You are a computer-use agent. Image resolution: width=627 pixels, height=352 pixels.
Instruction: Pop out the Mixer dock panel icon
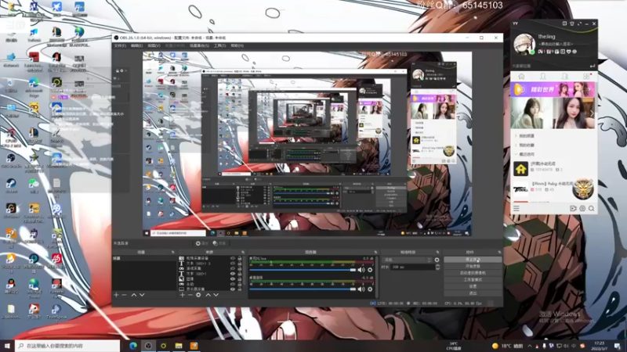(375, 252)
